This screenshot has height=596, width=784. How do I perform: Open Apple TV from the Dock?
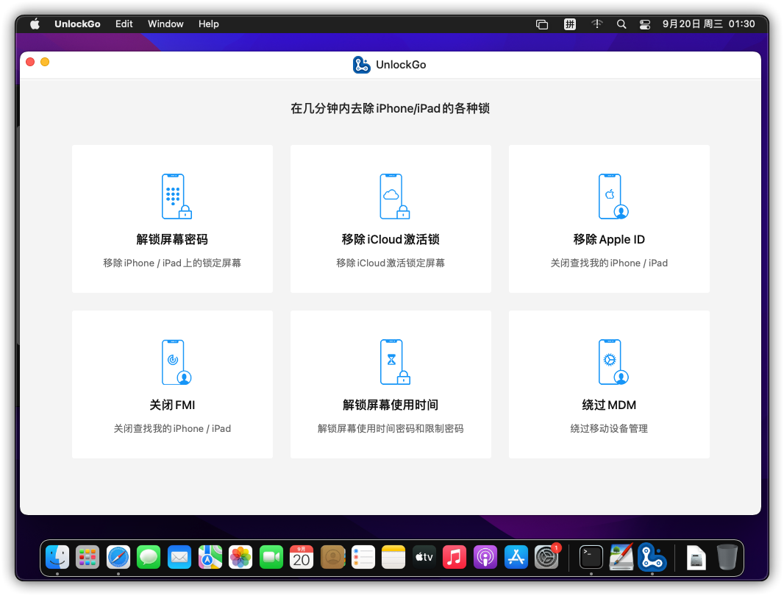click(424, 557)
